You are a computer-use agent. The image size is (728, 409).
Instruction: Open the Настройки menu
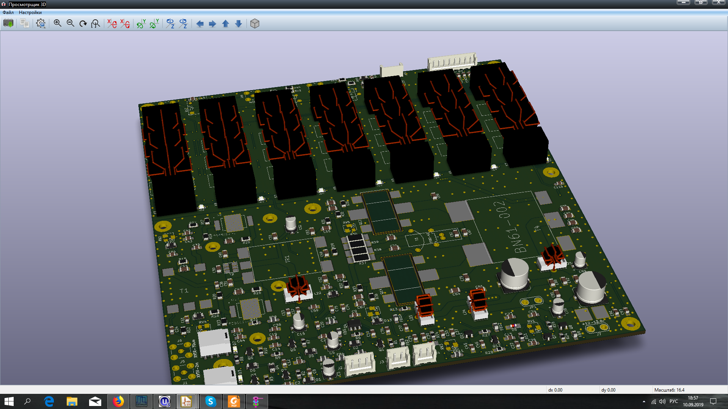click(x=30, y=12)
